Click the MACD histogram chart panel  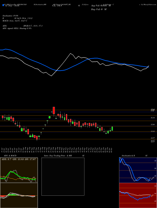tap(19, 195)
